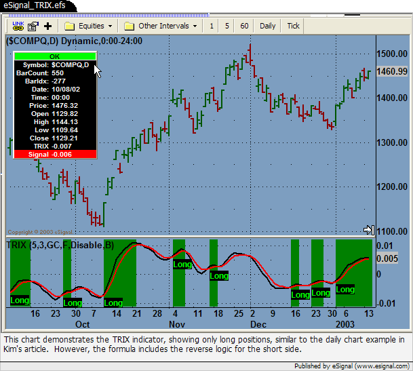This screenshot has height=371, width=413.
Task: Open the Equities folder dropdown
Action: point(88,26)
